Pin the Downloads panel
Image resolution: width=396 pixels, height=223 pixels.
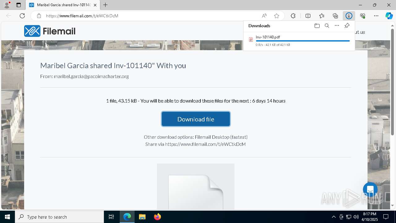(x=347, y=26)
